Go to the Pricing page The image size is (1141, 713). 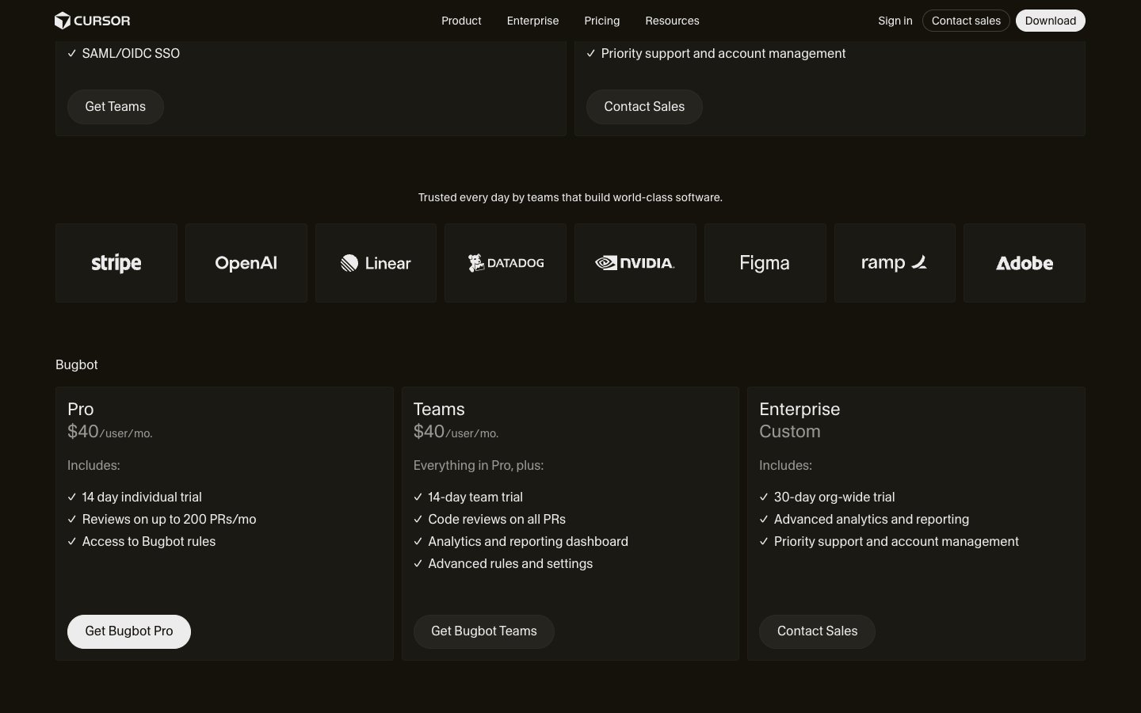(602, 21)
